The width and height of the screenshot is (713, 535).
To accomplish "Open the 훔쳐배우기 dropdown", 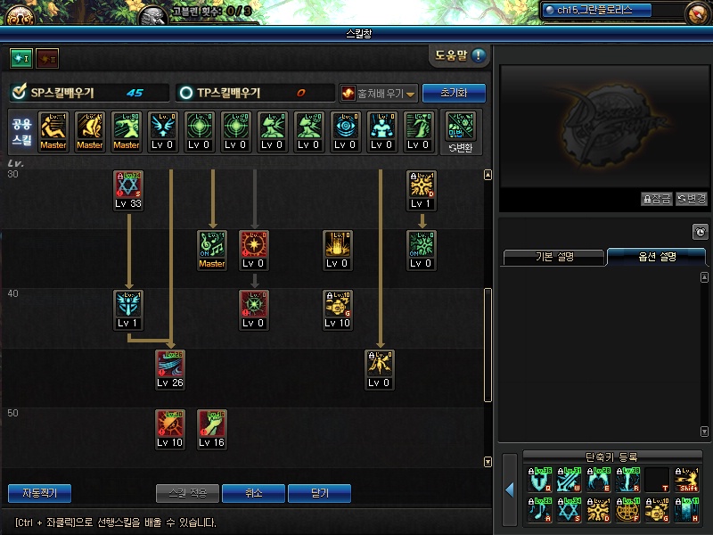I will tap(379, 94).
